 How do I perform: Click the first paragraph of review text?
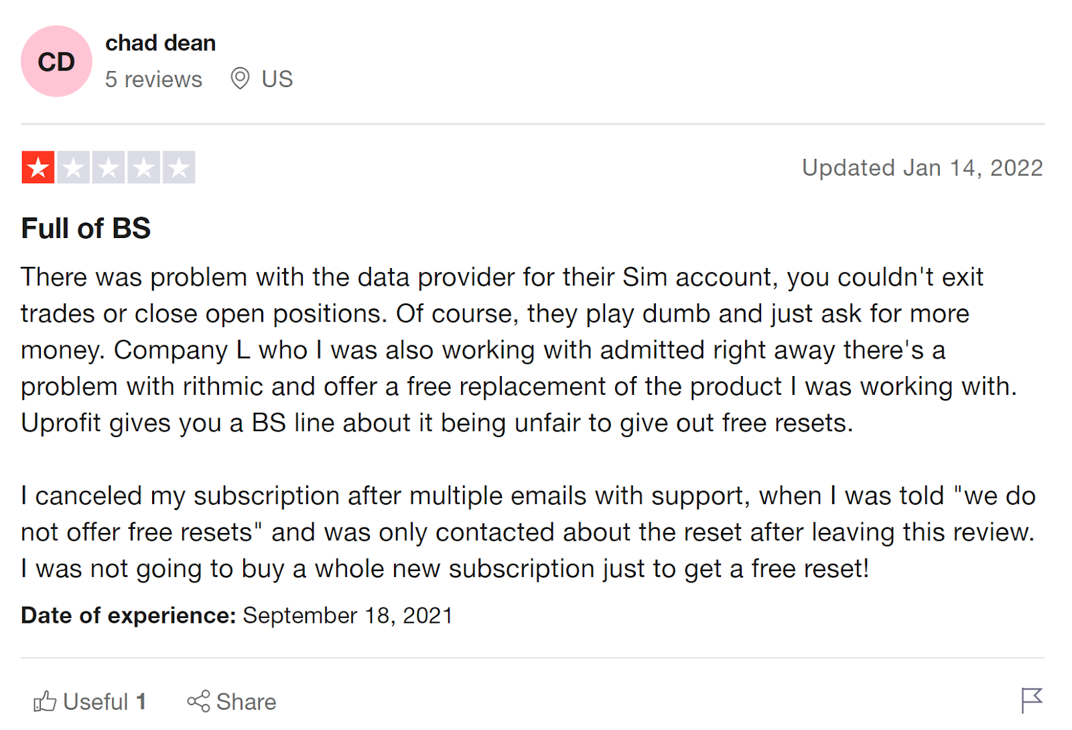(x=503, y=350)
